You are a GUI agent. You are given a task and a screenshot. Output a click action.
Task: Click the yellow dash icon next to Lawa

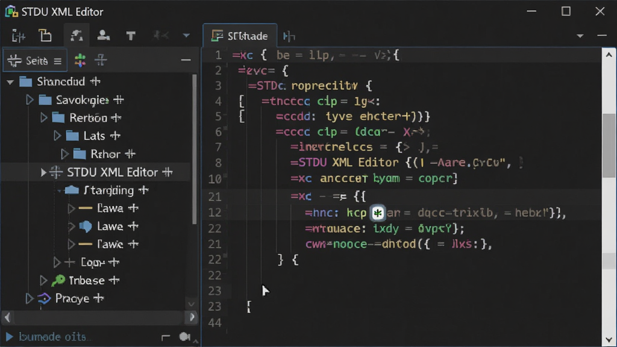tap(86, 208)
